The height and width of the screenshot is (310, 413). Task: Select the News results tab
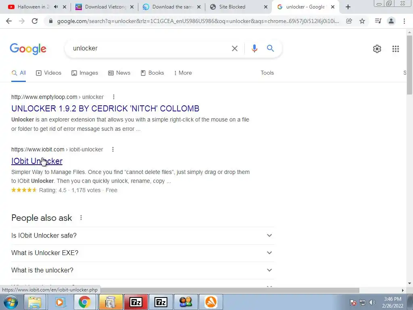(119, 73)
